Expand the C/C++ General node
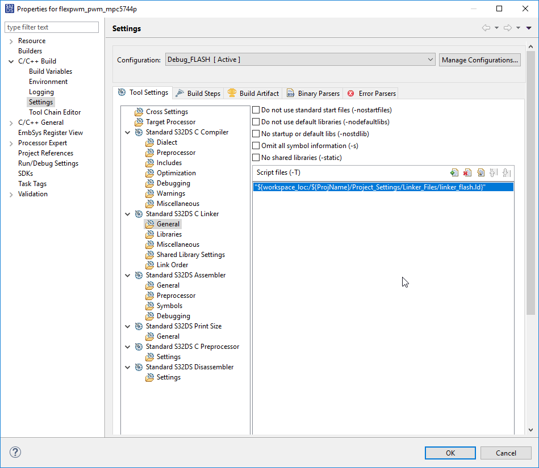539x468 pixels. pos(11,123)
